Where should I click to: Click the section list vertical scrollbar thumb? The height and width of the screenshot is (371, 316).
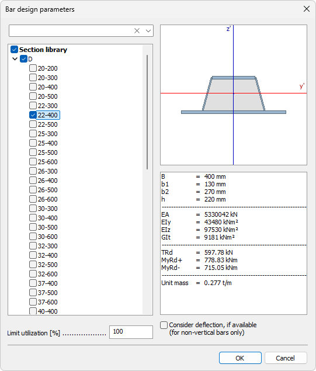click(147, 112)
